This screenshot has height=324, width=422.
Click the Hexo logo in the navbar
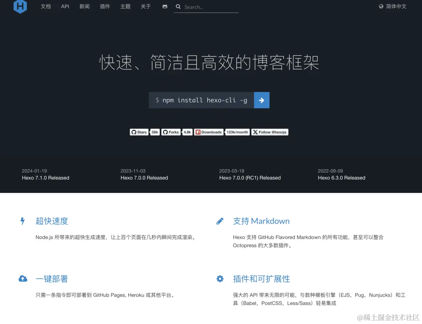click(x=20, y=7)
